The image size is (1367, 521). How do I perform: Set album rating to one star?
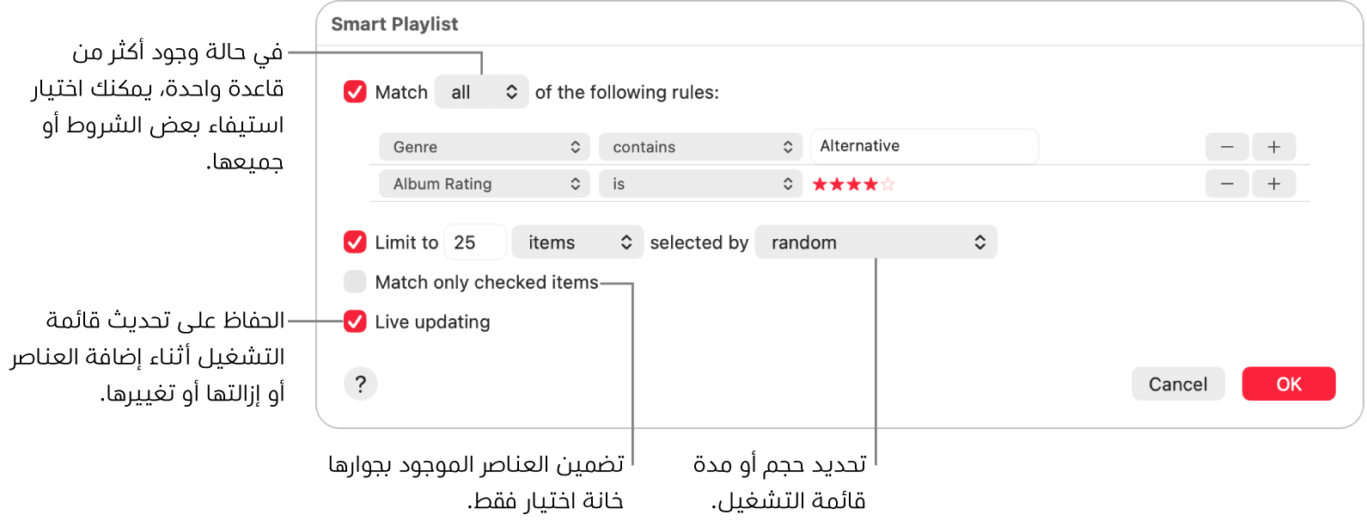tap(819, 184)
